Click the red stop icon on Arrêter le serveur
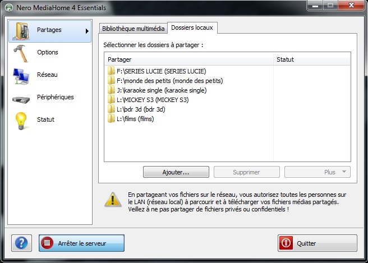Viewport: 368px width, 263px height. tap(47, 243)
